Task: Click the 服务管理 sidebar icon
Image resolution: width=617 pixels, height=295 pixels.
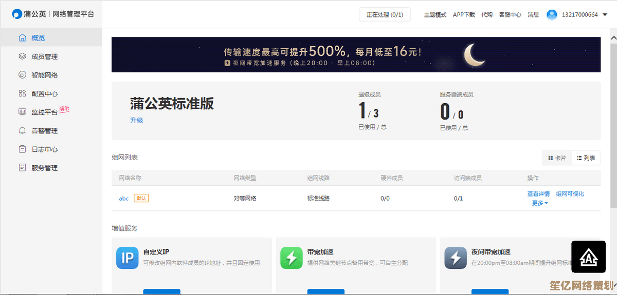Action: pyautogui.click(x=22, y=168)
